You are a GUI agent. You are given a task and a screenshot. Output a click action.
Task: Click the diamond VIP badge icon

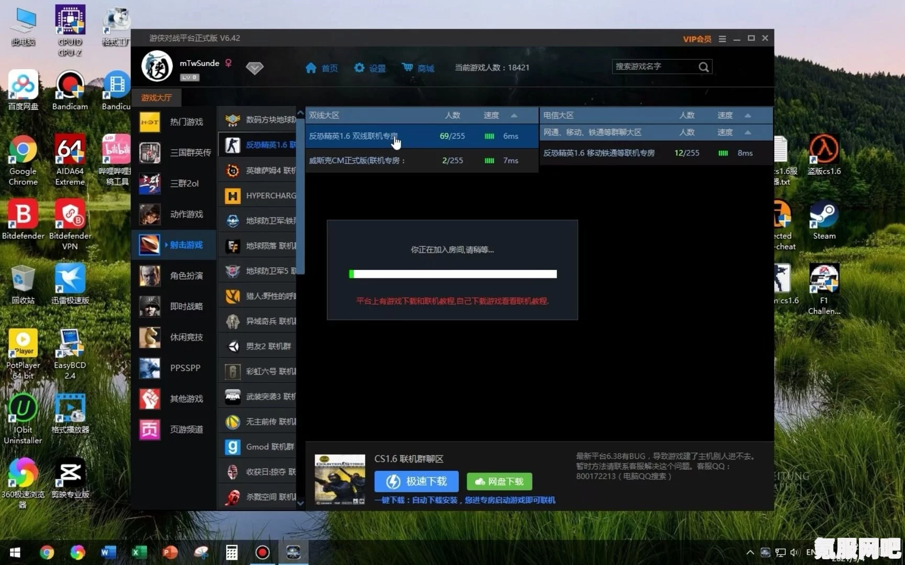pos(255,68)
